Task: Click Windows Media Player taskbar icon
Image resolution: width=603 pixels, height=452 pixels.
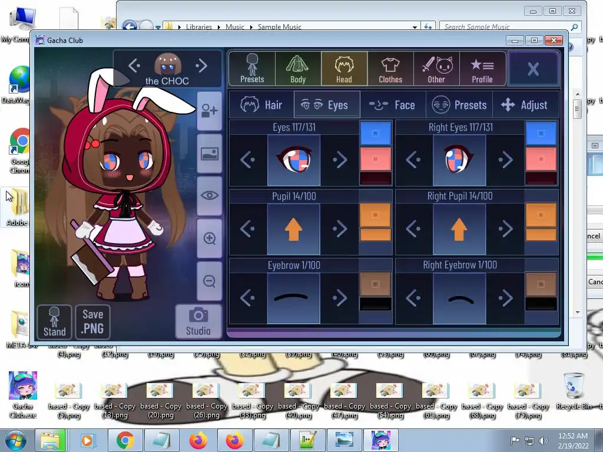Action: (x=87, y=440)
